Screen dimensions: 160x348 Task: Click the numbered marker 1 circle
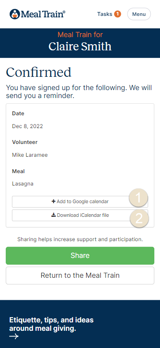tap(138, 197)
